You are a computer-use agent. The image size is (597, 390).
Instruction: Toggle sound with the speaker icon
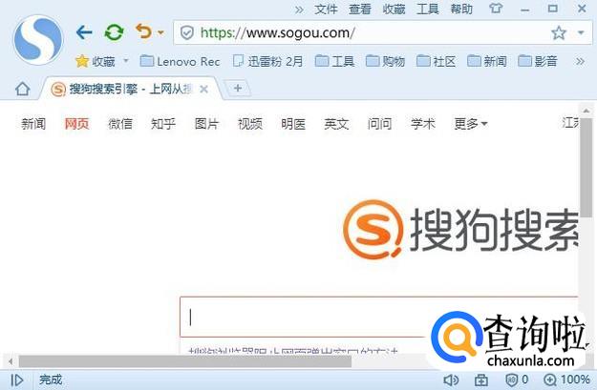tap(451, 380)
